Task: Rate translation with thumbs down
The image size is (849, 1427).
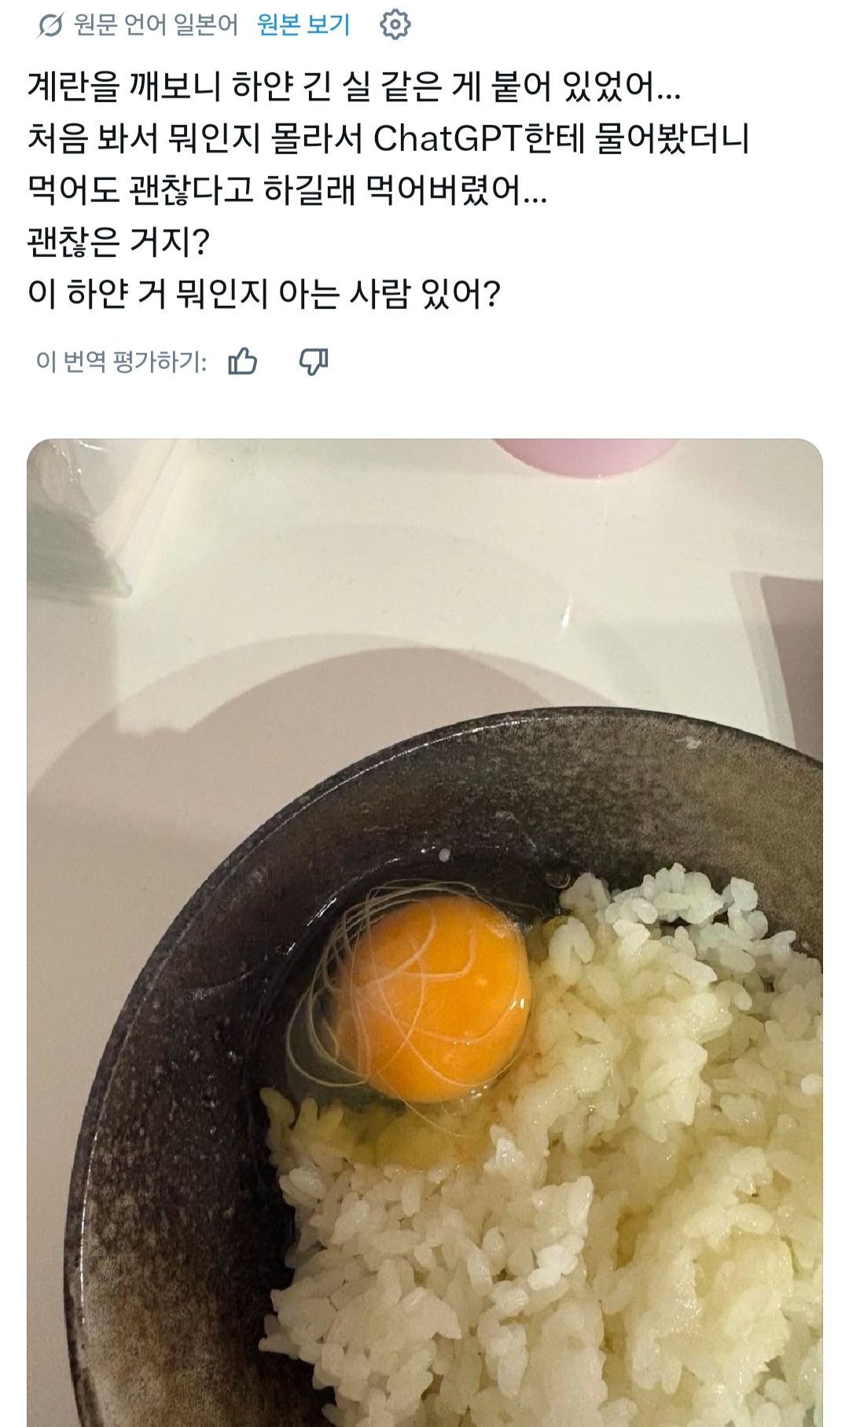Action: coord(314,362)
